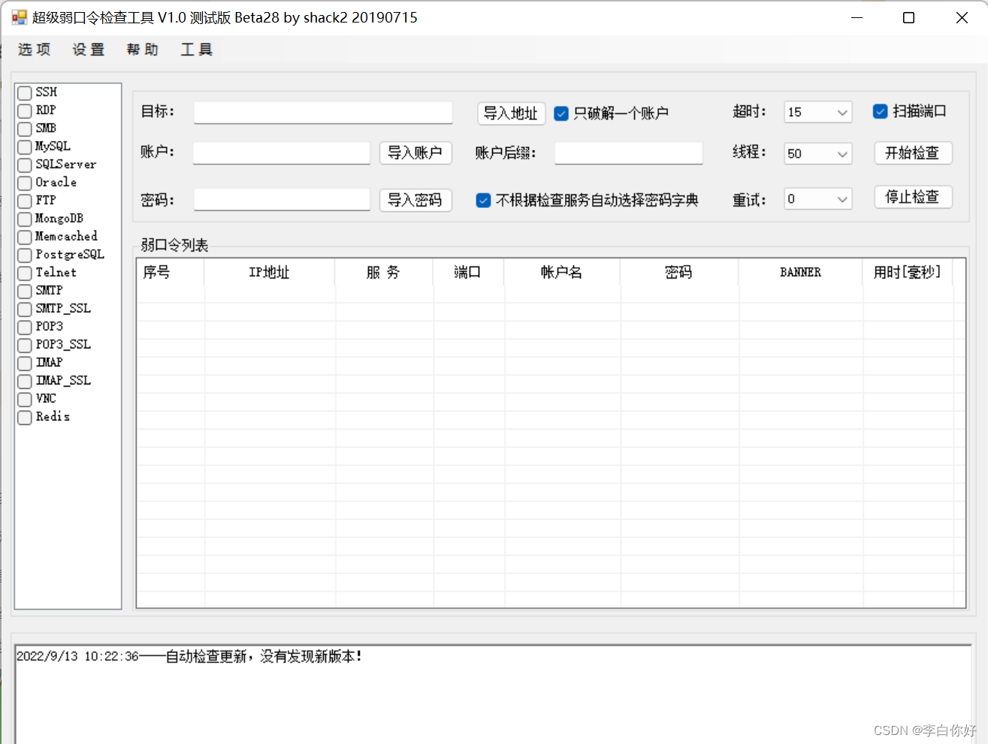This screenshot has height=744, width=988.
Task: Select the PostgreSQL checkbox
Action: pos(25,255)
